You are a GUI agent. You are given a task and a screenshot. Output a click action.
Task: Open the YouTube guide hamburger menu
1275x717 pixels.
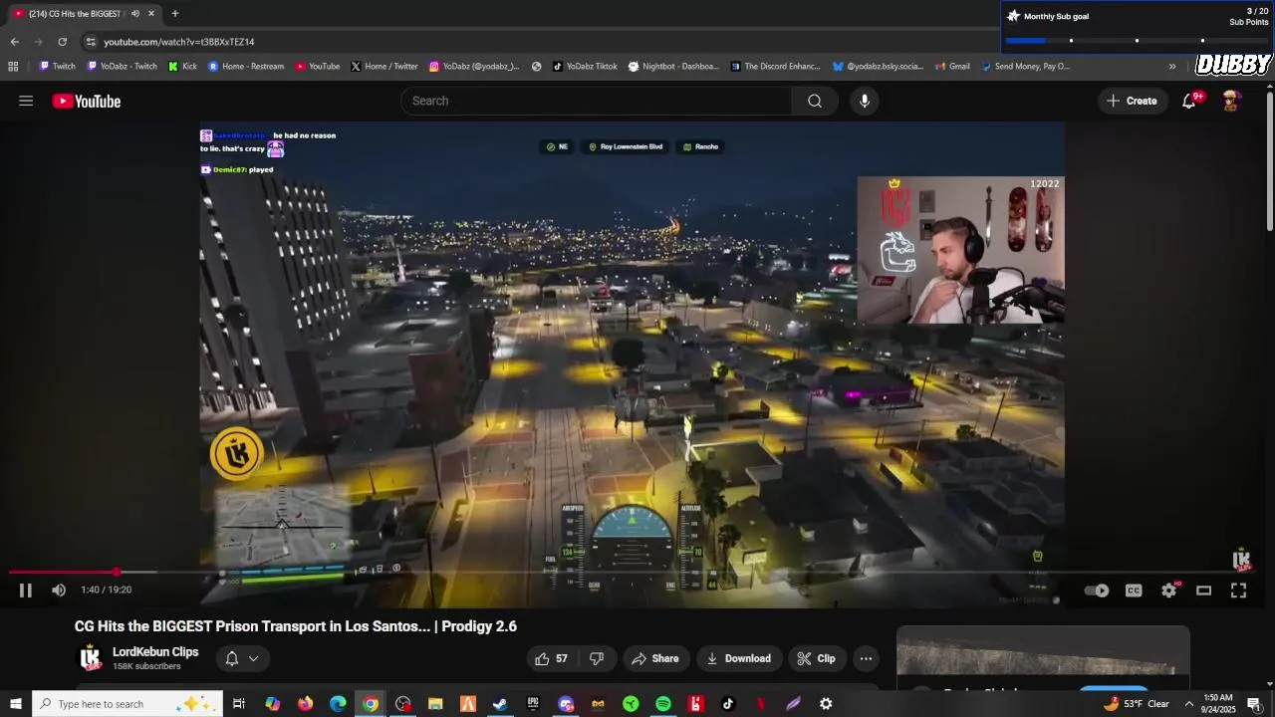tap(26, 101)
